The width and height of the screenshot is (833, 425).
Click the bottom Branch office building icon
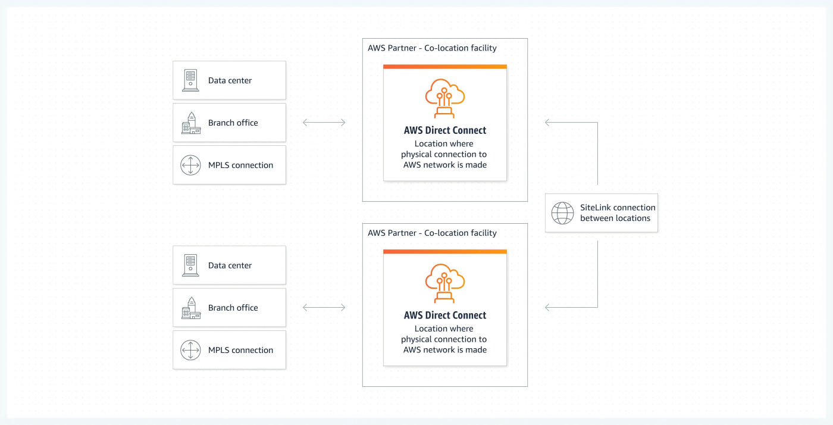[x=190, y=308]
